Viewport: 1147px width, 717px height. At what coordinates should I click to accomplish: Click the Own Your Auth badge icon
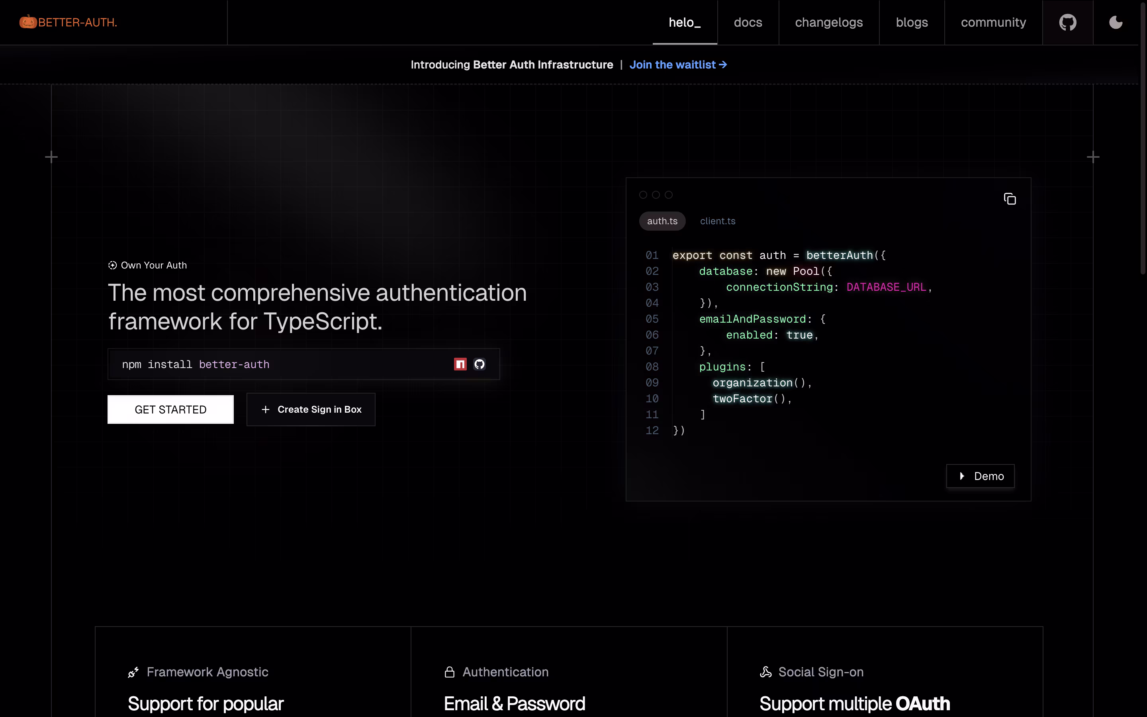[112, 265]
